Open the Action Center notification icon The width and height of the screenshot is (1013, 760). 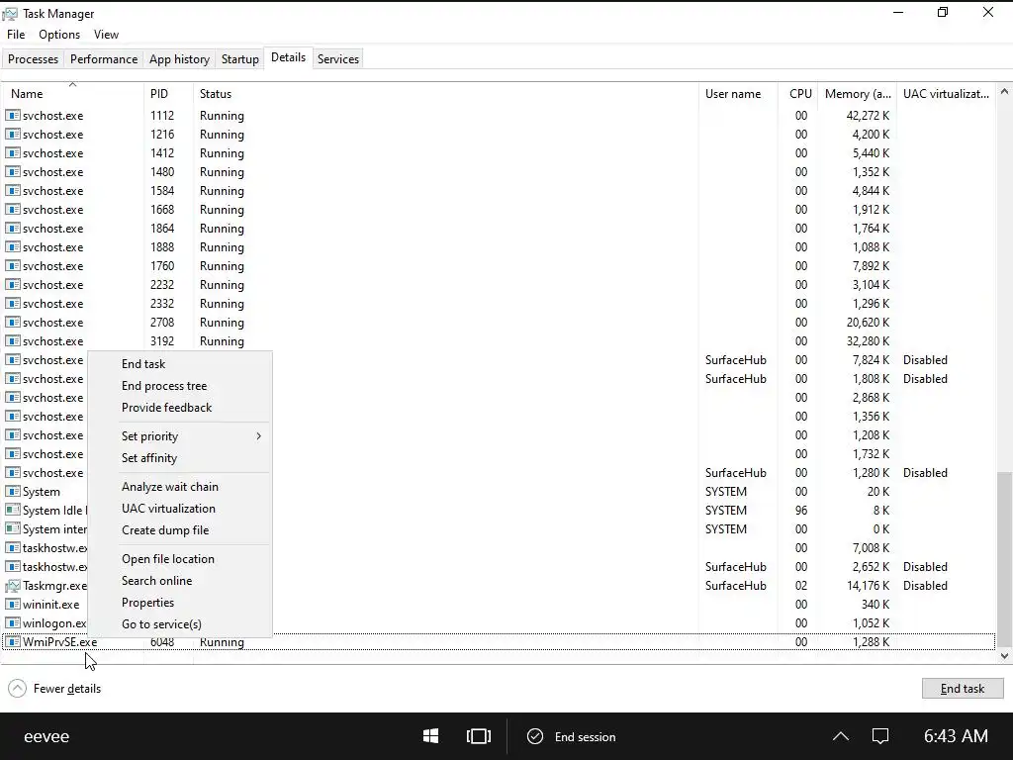point(880,736)
